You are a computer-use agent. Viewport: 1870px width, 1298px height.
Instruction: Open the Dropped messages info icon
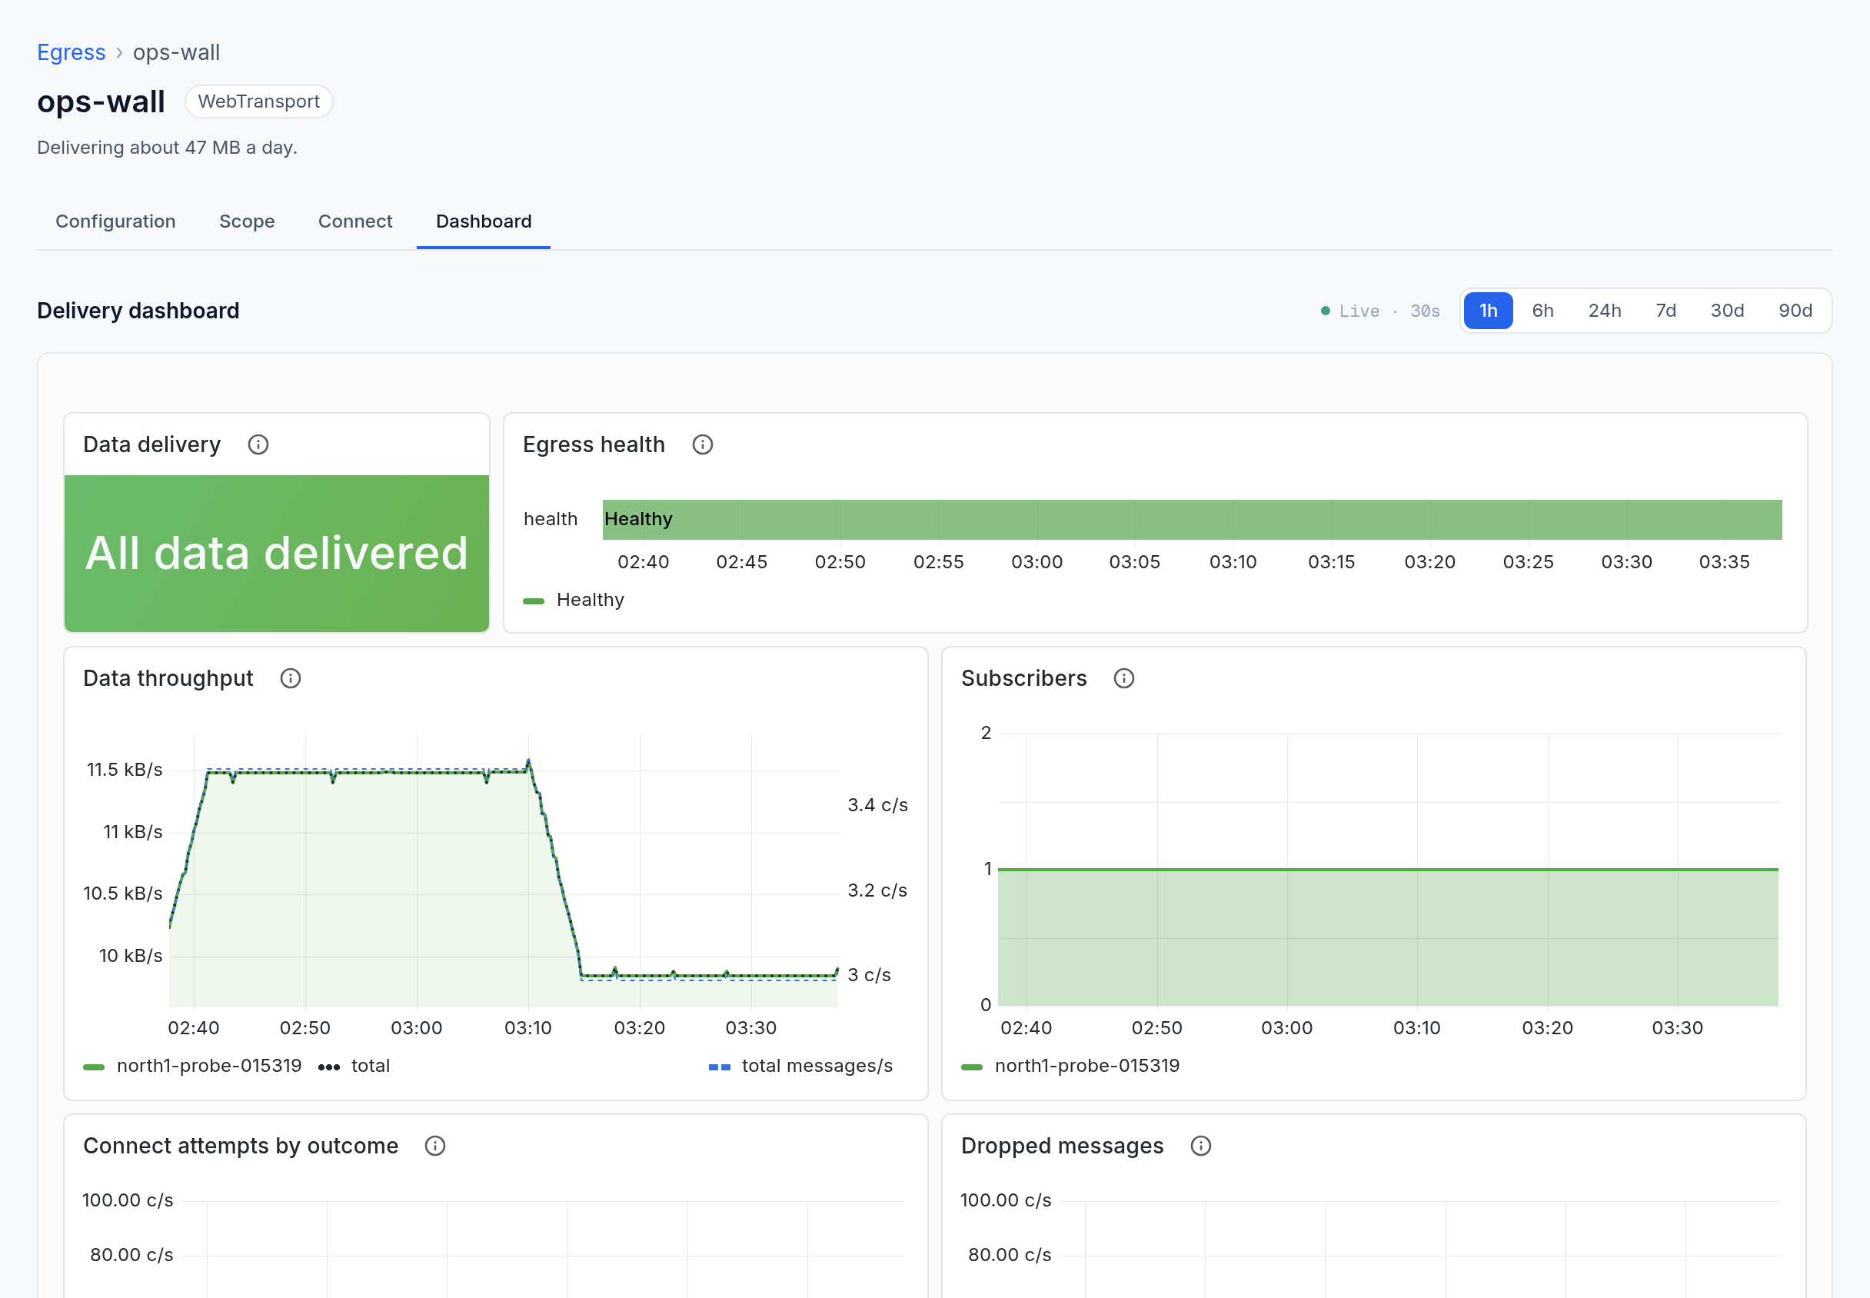pyautogui.click(x=1201, y=1146)
